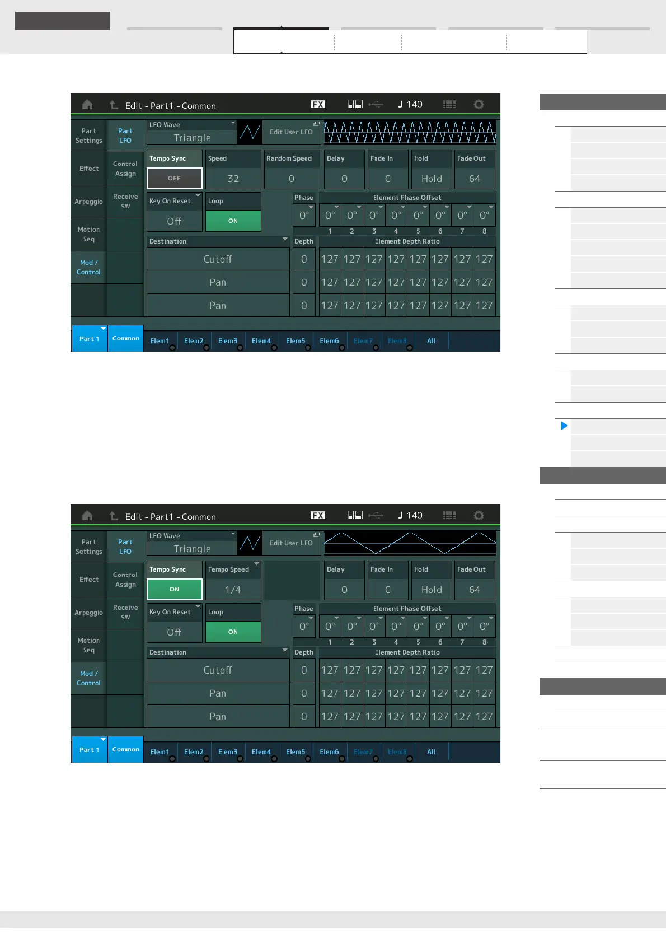Image resolution: width=666 pixels, height=943 pixels.
Task: Toggle Elem6 circle indicator in Tempo Speed screen
Action: pyautogui.click(x=342, y=759)
